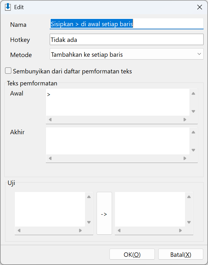This screenshot has width=208, height=265.
Task: Click the Metode dropdown chevron arrow
Action: click(x=199, y=54)
